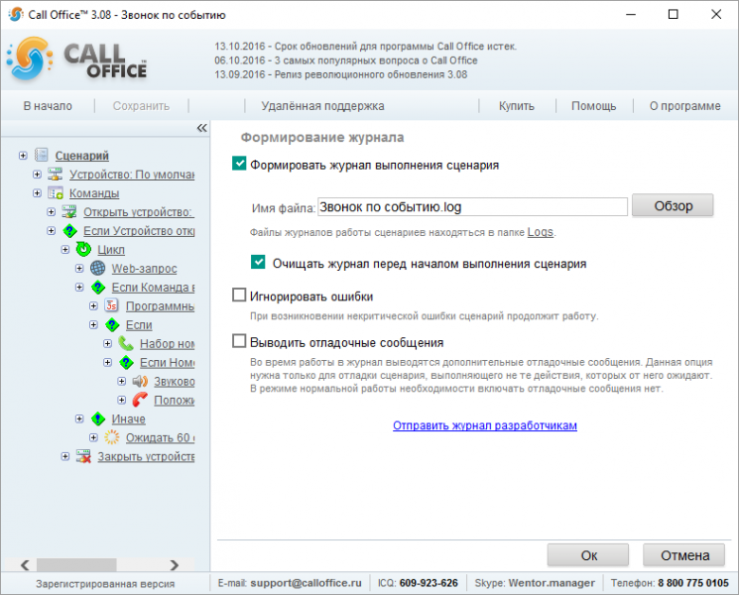739x595 pixels.
Task: Click the Программный JS script icon
Action: coord(112,305)
